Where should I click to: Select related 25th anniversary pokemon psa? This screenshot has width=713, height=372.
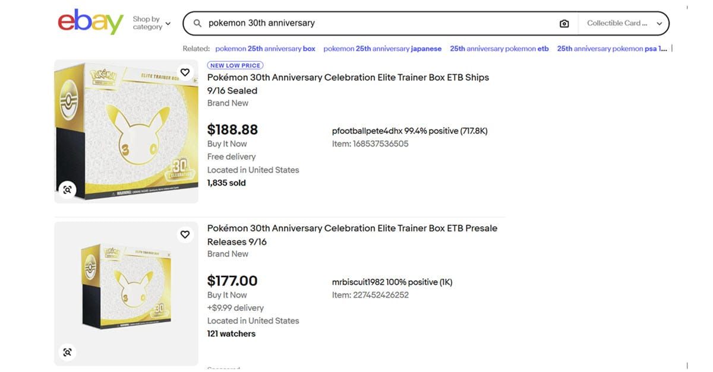pyautogui.click(x=611, y=49)
